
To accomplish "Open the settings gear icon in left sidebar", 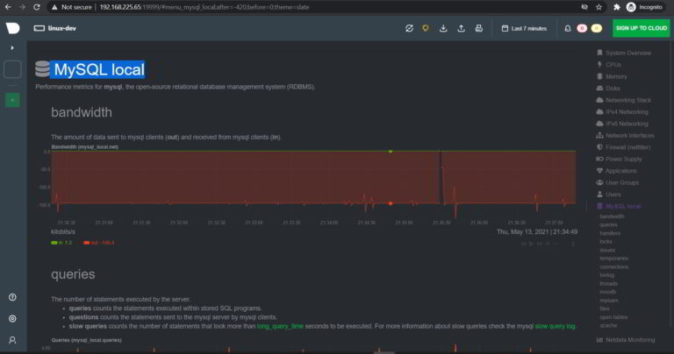I will point(12,318).
